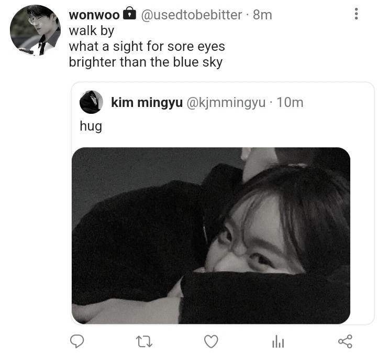The image size is (377, 356).
Task: Open the quoted hug photo
Action: point(211,235)
